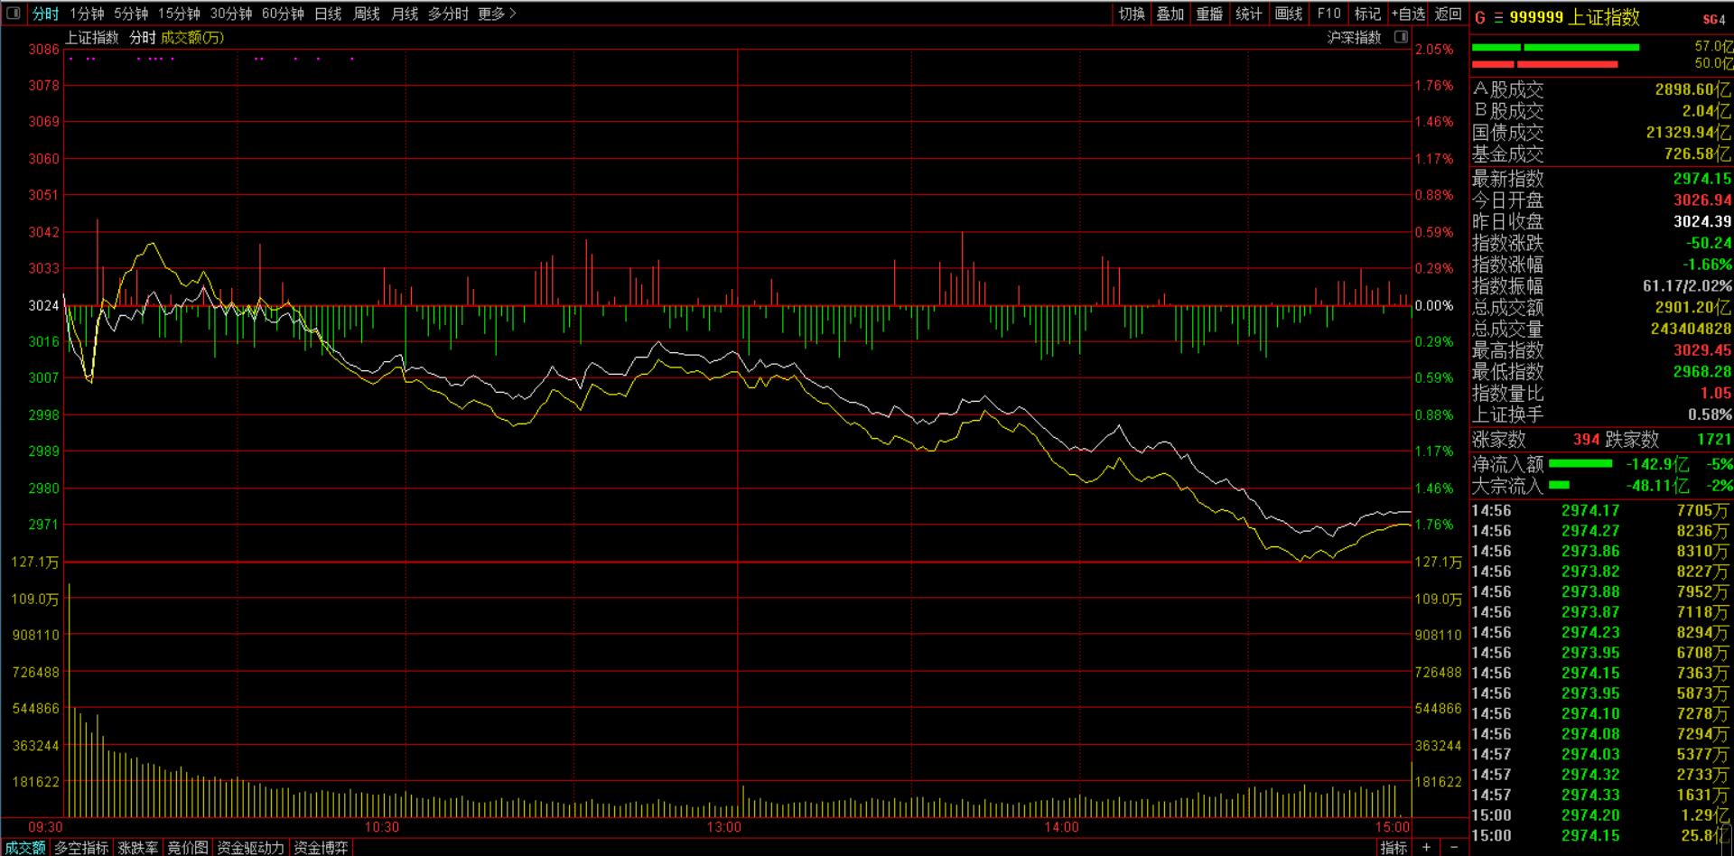Click the 上证换手 value 0.58%
1734x856 pixels.
[x=1710, y=415]
